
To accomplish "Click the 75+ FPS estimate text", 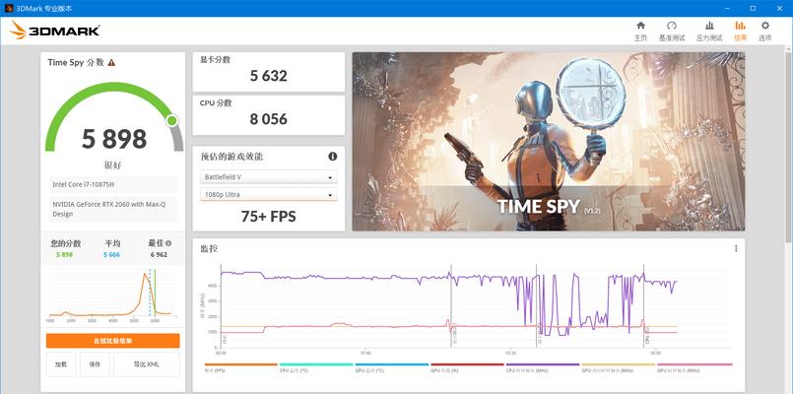I will (269, 217).
